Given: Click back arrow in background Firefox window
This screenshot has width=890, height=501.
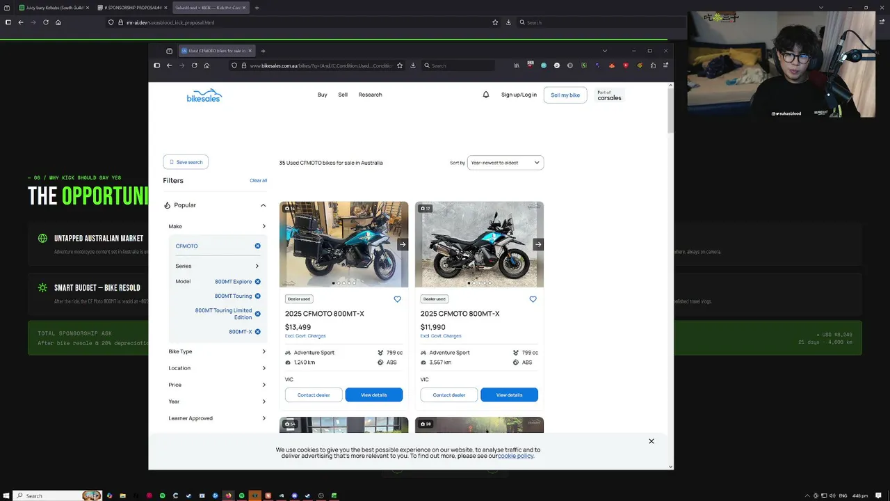Looking at the screenshot, I should coord(21,22).
